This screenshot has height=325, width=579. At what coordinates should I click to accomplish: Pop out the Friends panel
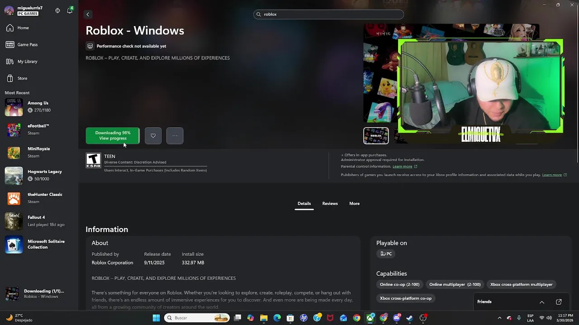pyautogui.click(x=559, y=302)
